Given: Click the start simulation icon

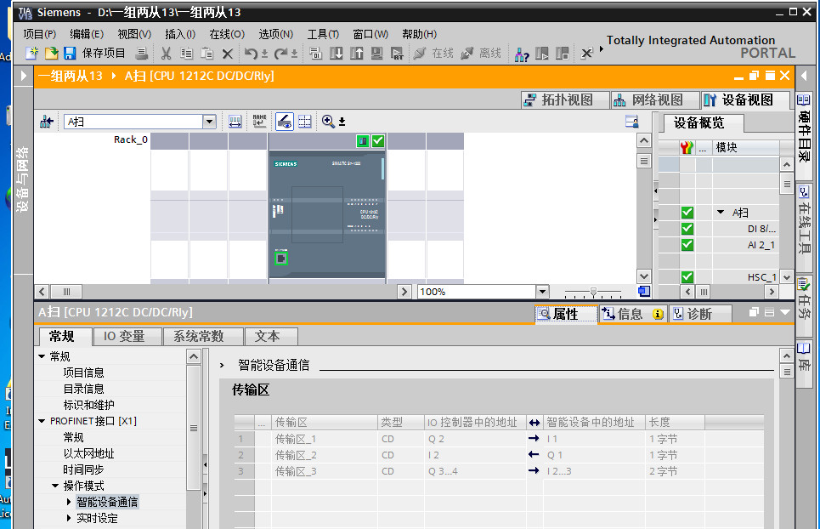Looking at the screenshot, I should point(376,53).
